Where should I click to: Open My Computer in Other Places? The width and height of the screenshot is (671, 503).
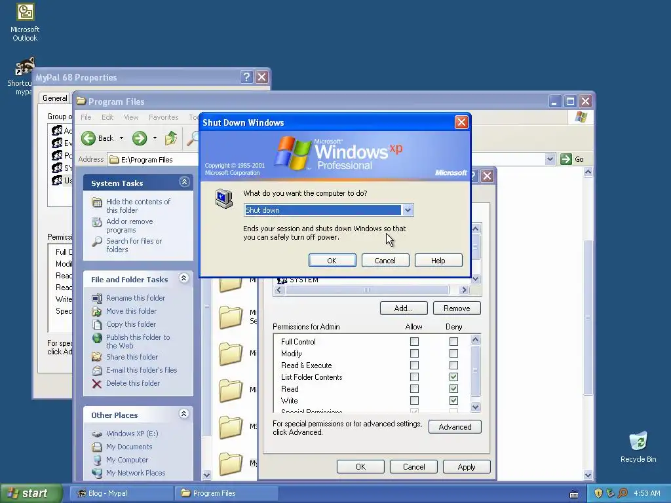click(x=120, y=460)
